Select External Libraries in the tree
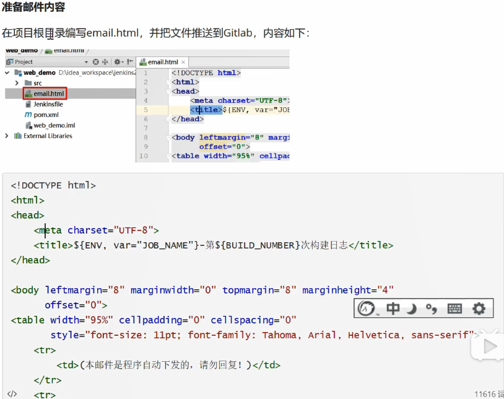The height and width of the screenshot is (399, 504). (48, 136)
